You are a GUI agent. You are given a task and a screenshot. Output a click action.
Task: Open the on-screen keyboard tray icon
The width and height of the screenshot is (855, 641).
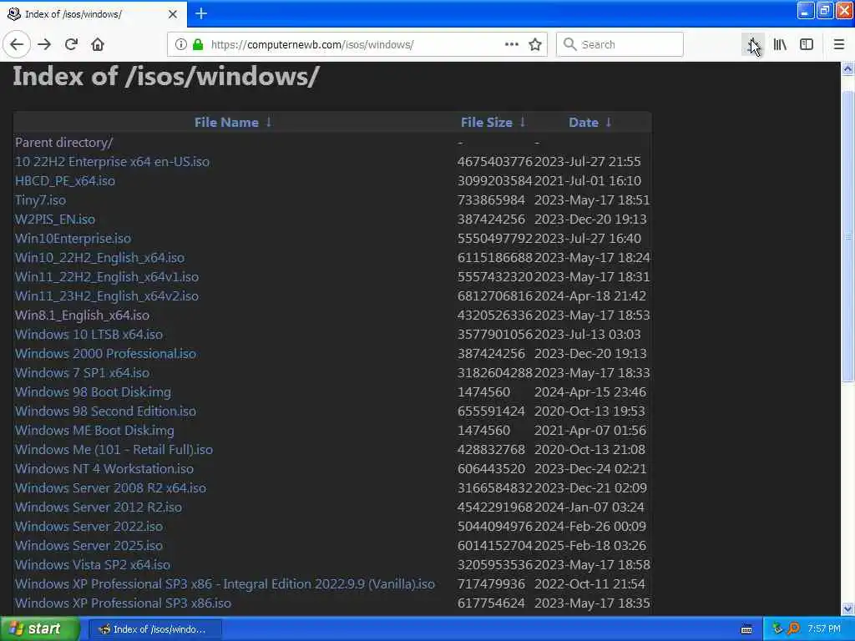tap(747, 629)
